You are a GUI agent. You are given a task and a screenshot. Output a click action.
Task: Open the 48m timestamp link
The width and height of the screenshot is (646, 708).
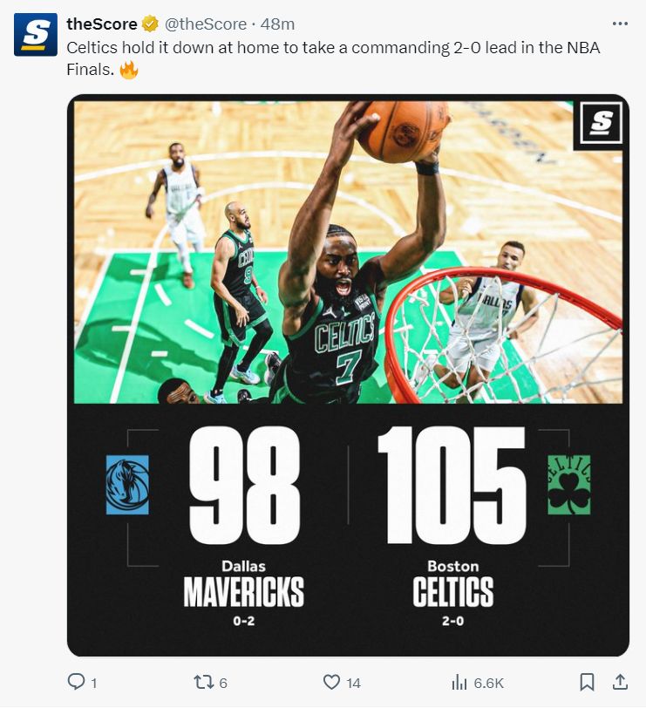[x=277, y=24]
